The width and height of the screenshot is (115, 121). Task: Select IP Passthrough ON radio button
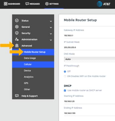65,76
